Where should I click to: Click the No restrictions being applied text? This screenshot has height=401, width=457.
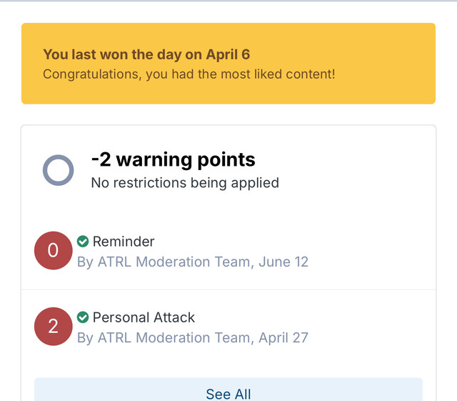pyautogui.click(x=185, y=183)
